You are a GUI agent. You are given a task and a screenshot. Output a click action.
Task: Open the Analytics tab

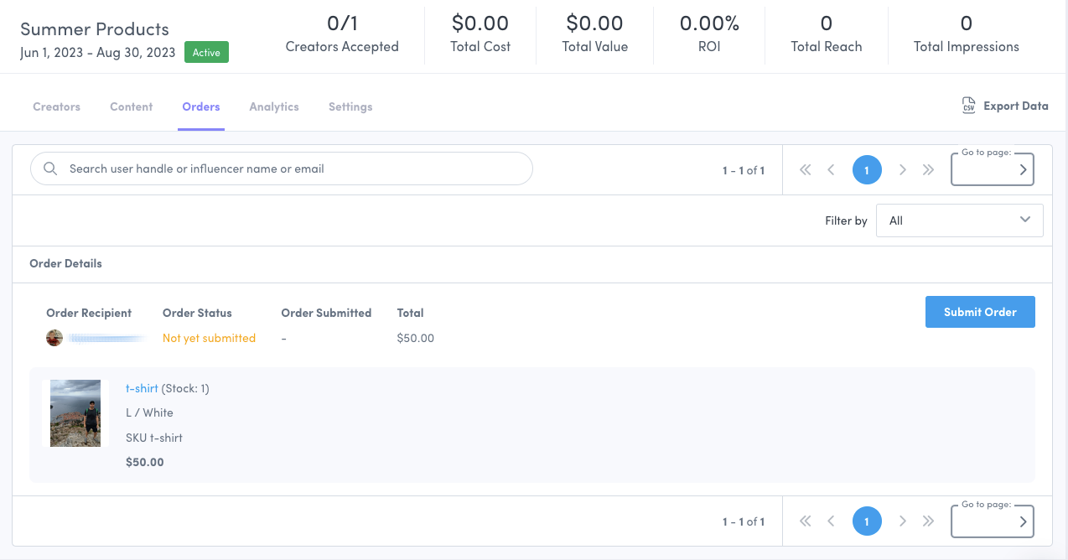pos(274,107)
